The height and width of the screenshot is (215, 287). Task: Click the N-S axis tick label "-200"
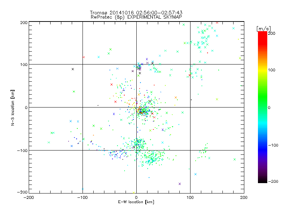(22, 192)
